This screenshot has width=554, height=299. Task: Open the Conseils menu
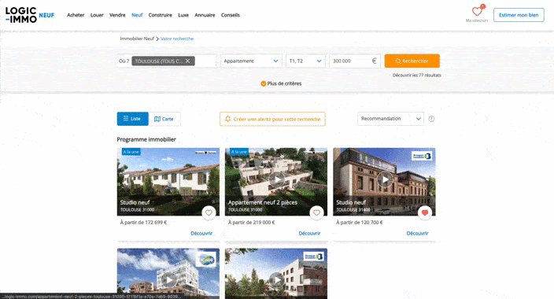231,15
